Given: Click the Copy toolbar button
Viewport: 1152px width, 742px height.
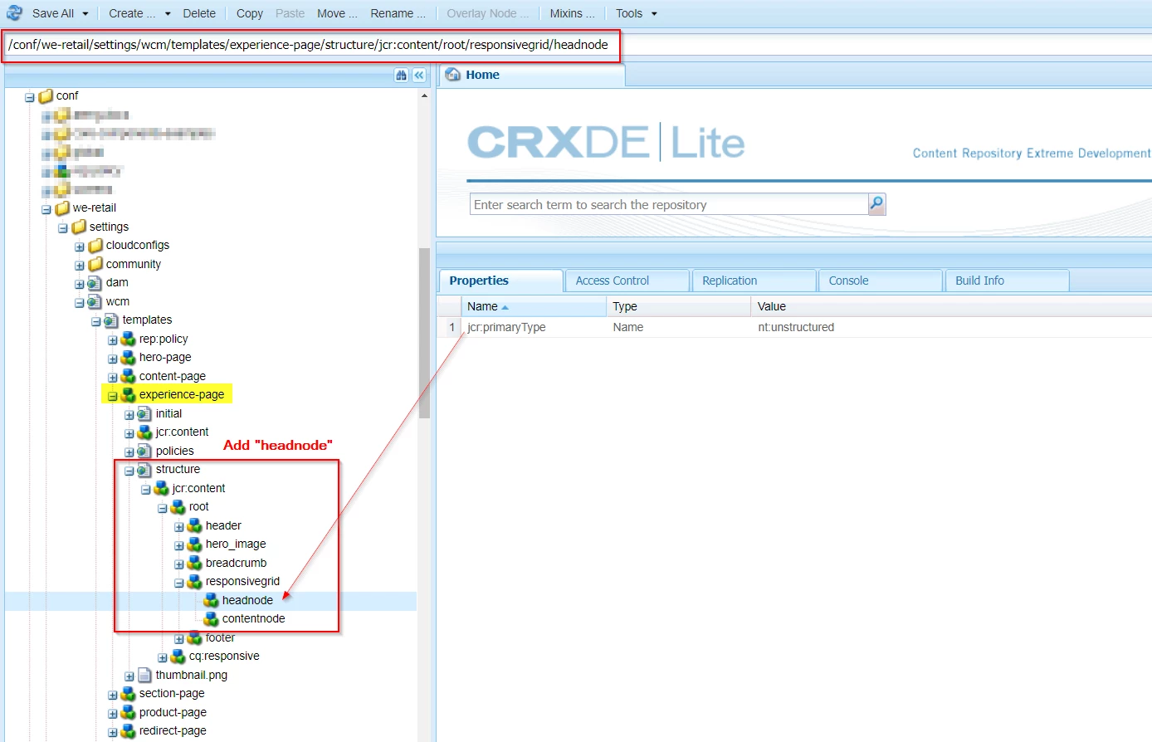Looking at the screenshot, I should (250, 13).
